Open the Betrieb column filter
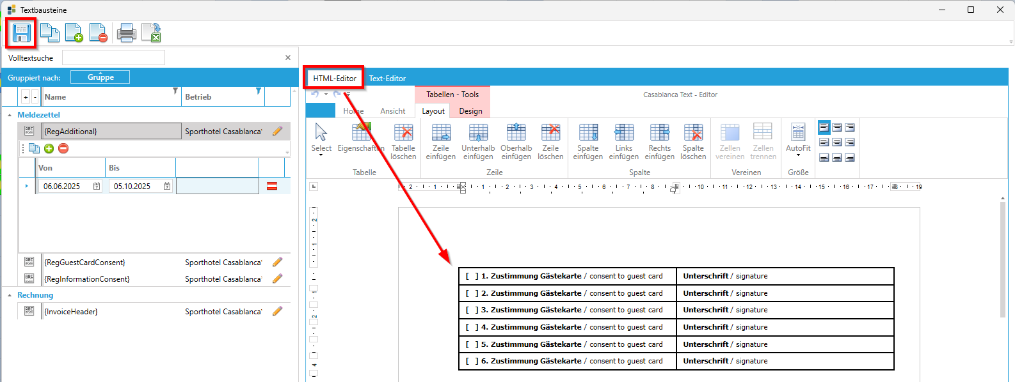Image resolution: width=1015 pixels, height=382 pixels. (259, 91)
